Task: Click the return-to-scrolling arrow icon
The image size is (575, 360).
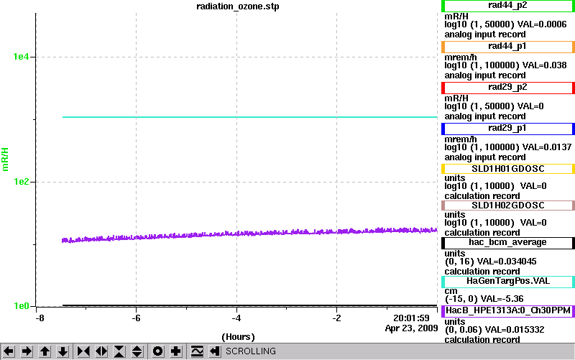Action: [x=215, y=351]
